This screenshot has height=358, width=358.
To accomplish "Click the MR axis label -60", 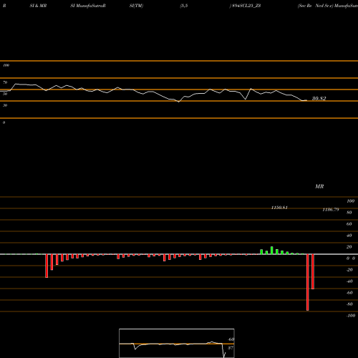I will pyautogui.click(x=349, y=293).
